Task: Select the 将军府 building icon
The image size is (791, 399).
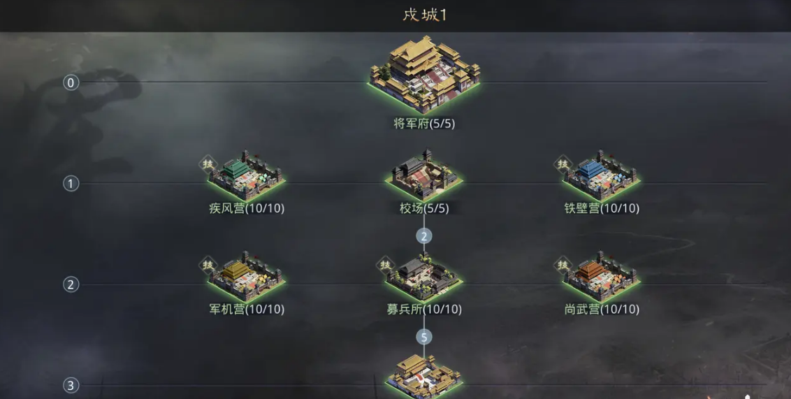Action: (x=424, y=74)
